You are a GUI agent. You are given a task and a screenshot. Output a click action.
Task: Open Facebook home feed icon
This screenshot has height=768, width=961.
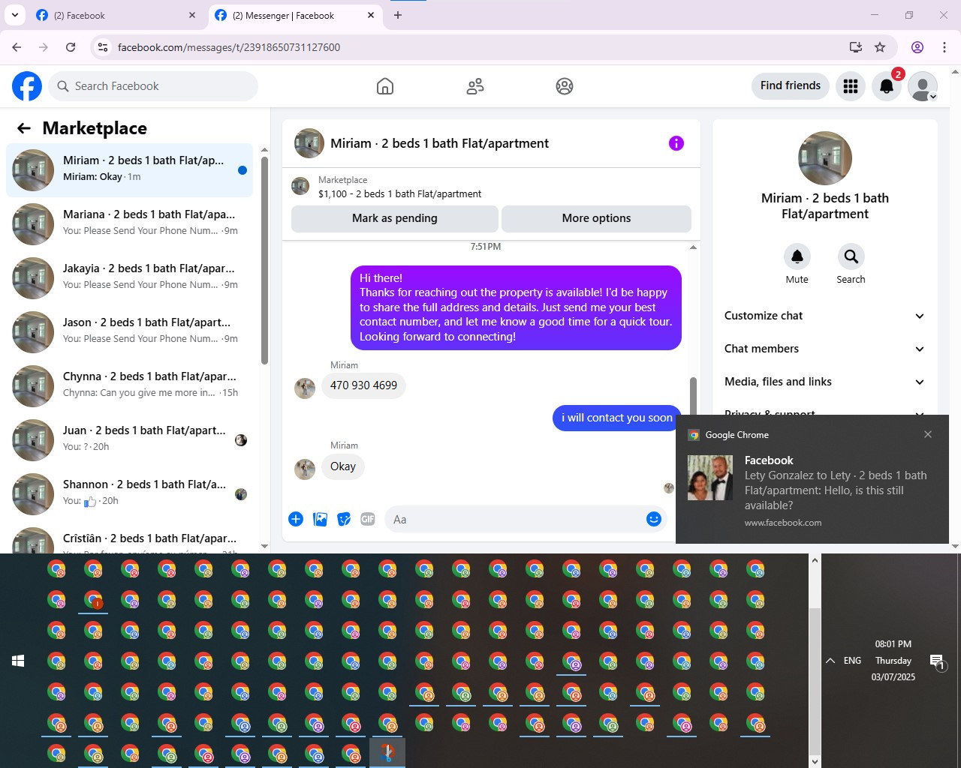[385, 86]
